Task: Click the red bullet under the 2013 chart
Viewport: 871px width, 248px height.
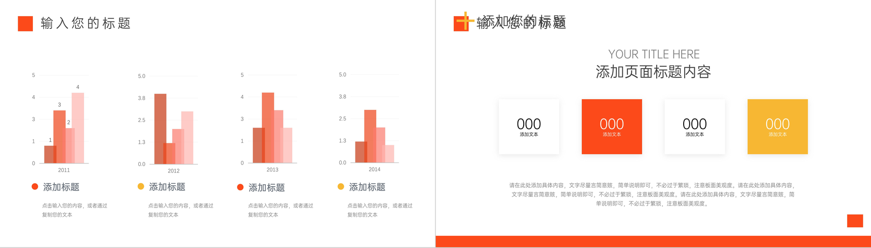Action: 240,187
